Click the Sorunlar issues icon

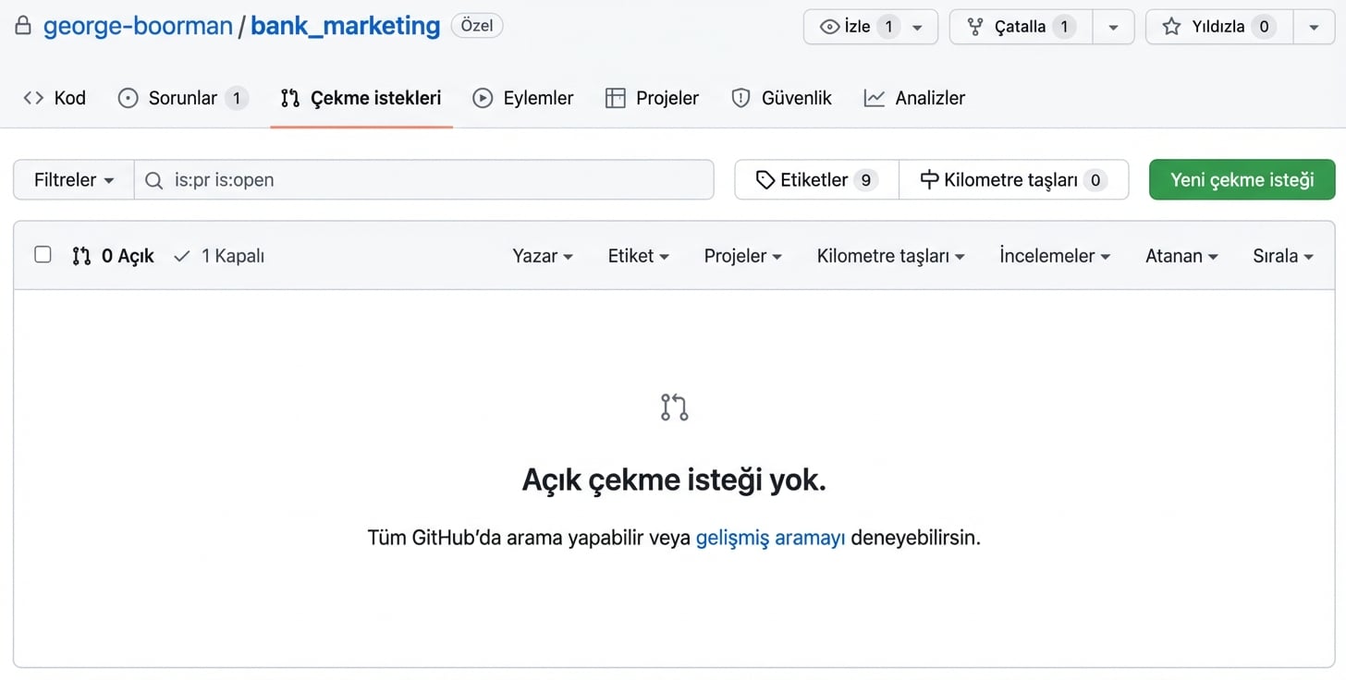click(127, 97)
